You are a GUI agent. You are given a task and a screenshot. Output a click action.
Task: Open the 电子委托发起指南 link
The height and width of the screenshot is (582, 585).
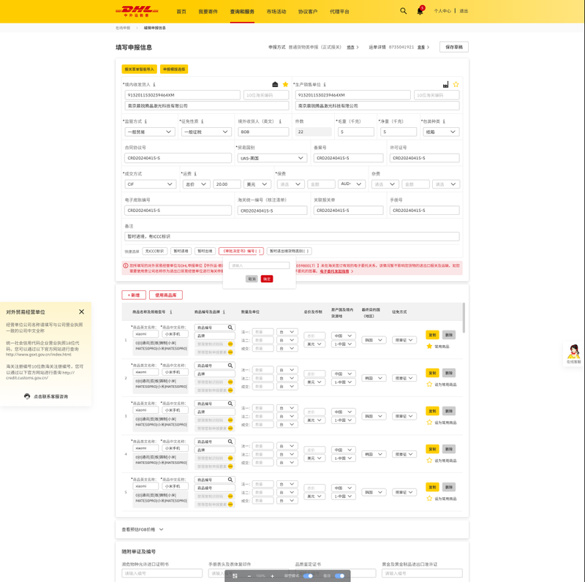tap(334, 271)
